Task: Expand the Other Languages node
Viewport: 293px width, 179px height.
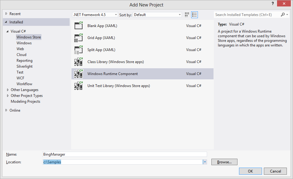Action: (x=8, y=90)
